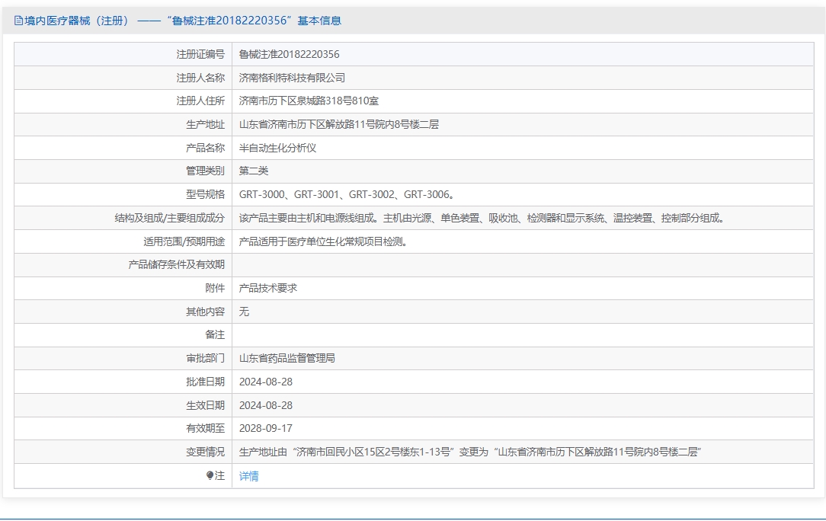This screenshot has width=826, height=521.
Task: Click the 适用范围/预期用途 label
Action: click(184, 241)
